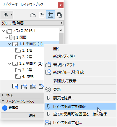Switch to the Project Map icon
Image resolution: width=117 pixels, height=127 pixels.
33,15
